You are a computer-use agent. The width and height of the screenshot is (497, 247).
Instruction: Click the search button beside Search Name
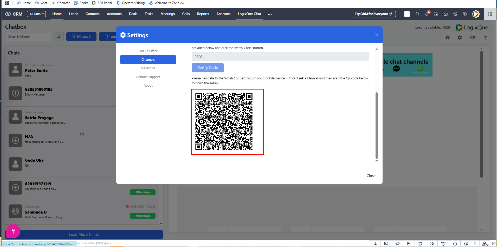click(x=59, y=37)
